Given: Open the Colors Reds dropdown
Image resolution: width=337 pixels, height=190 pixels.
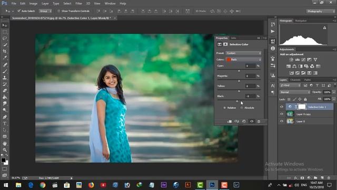Looking at the screenshot, I should [x=243, y=60].
